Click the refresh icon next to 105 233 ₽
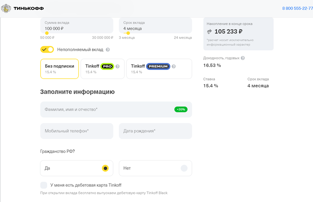313x202 pixels. click(x=209, y=31)
